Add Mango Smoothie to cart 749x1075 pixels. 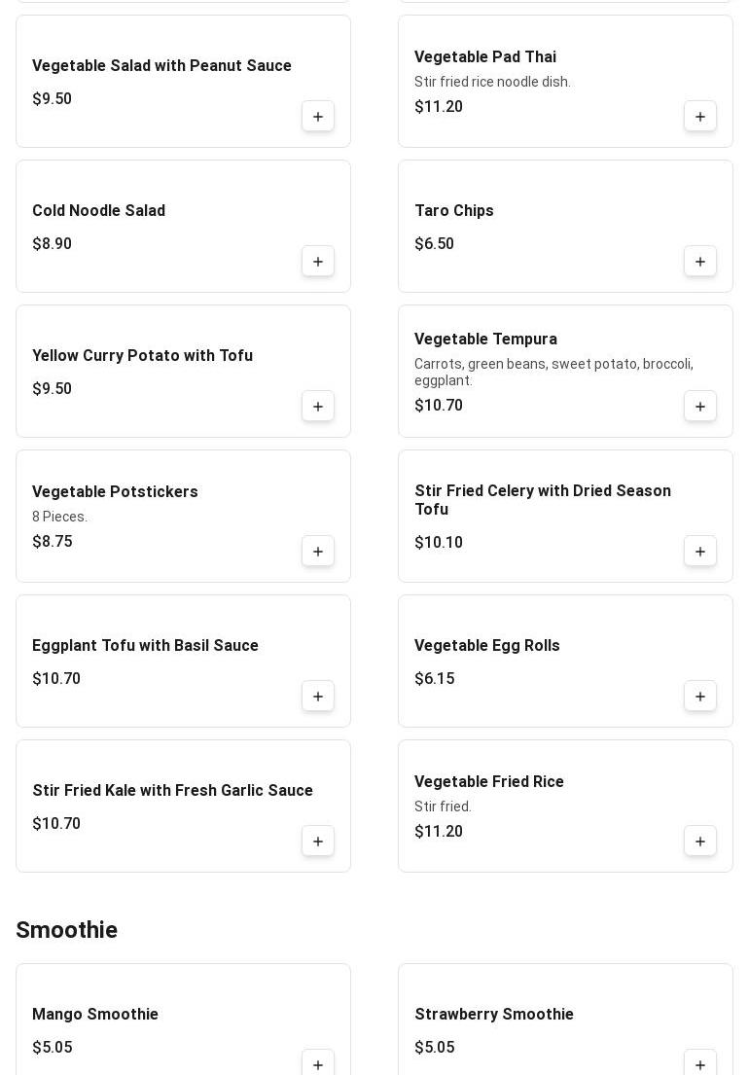[x=318, y=1064]
